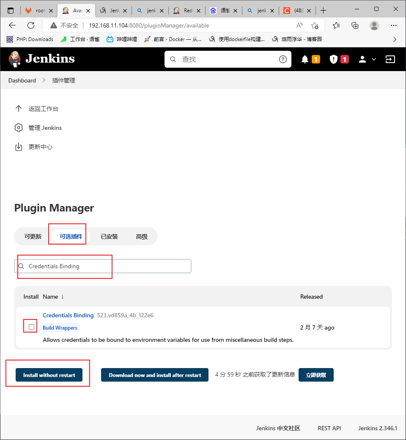Click the logout icon in the Jenkins header

[x=390, y=59]
